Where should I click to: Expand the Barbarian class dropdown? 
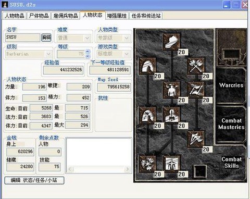[x=48, y=54]
